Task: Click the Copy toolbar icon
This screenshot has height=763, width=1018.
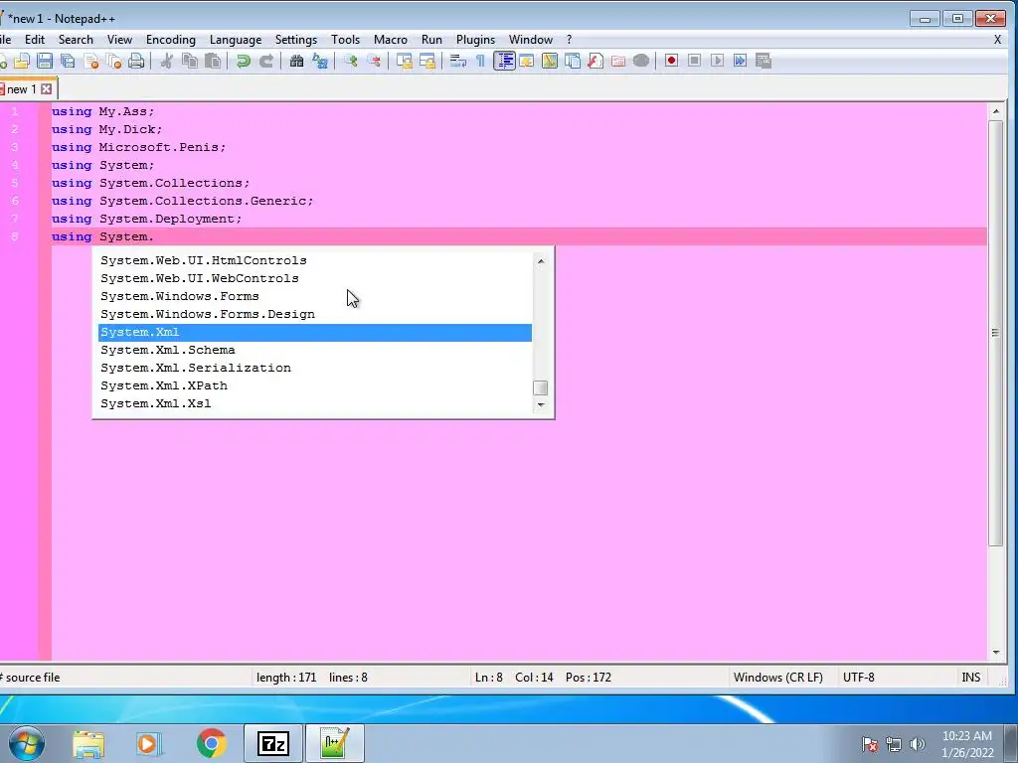Action: click(190, 61)
